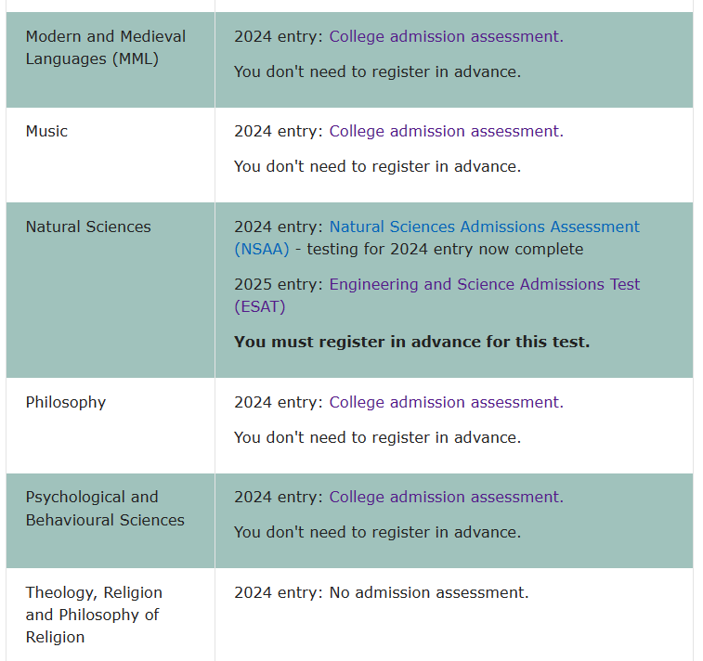The height and width of the screenshot is (661, 703).
Task: Open the Natural Sciences Admissions Assessment (NSAA) link
Action: tap(484, 227)
